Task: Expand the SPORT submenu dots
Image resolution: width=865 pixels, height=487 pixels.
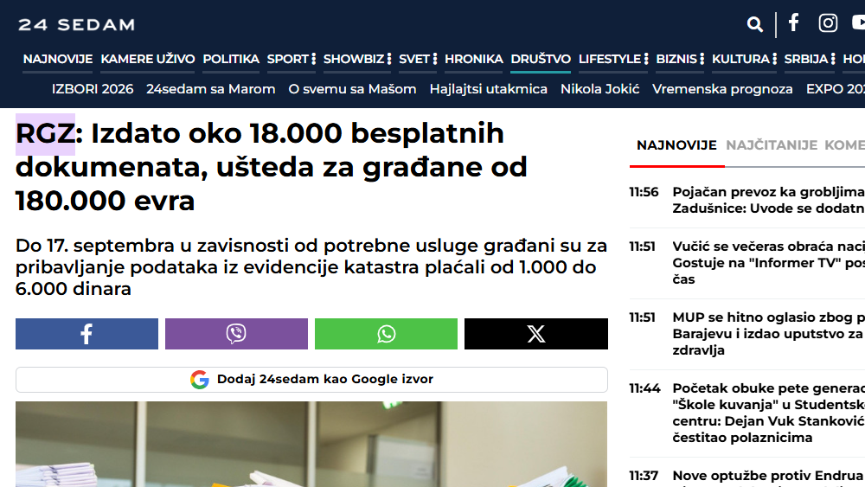Action: point(313,59)
